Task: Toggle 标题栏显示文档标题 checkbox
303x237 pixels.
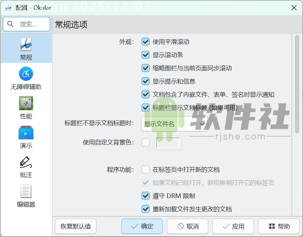Action: [146, 108]
